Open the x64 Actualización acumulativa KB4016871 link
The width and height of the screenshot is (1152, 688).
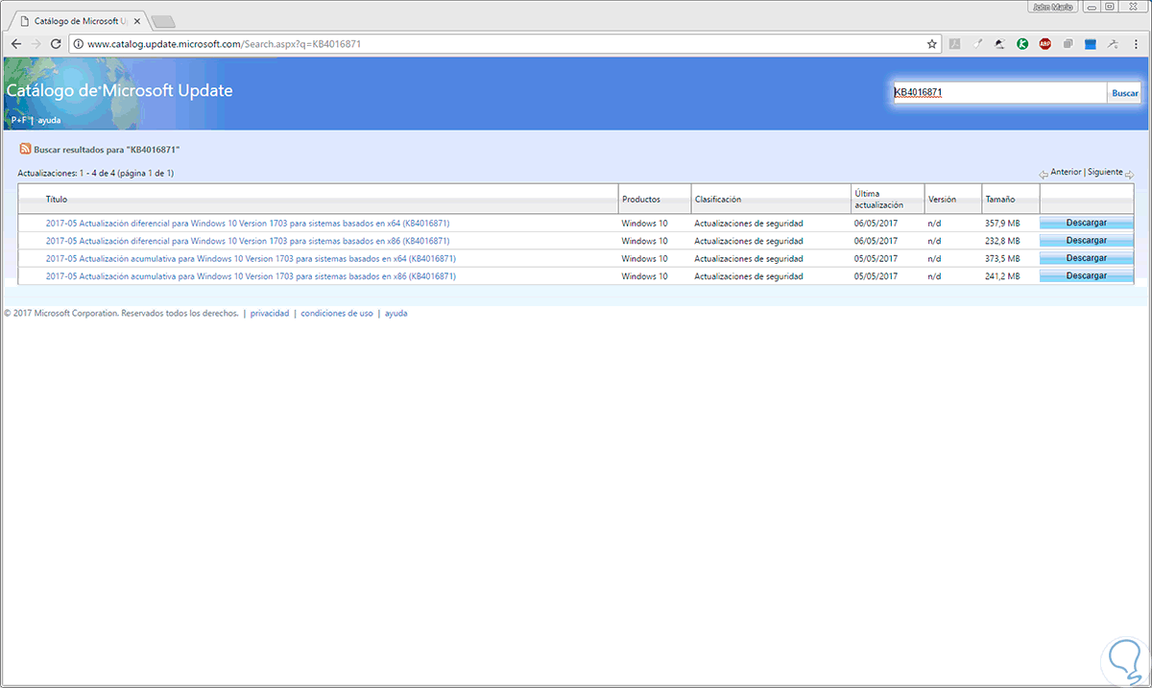pos(251,258)
